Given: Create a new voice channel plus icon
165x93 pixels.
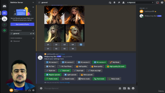Looking at the screenshot, I should [x=33, y=38].
